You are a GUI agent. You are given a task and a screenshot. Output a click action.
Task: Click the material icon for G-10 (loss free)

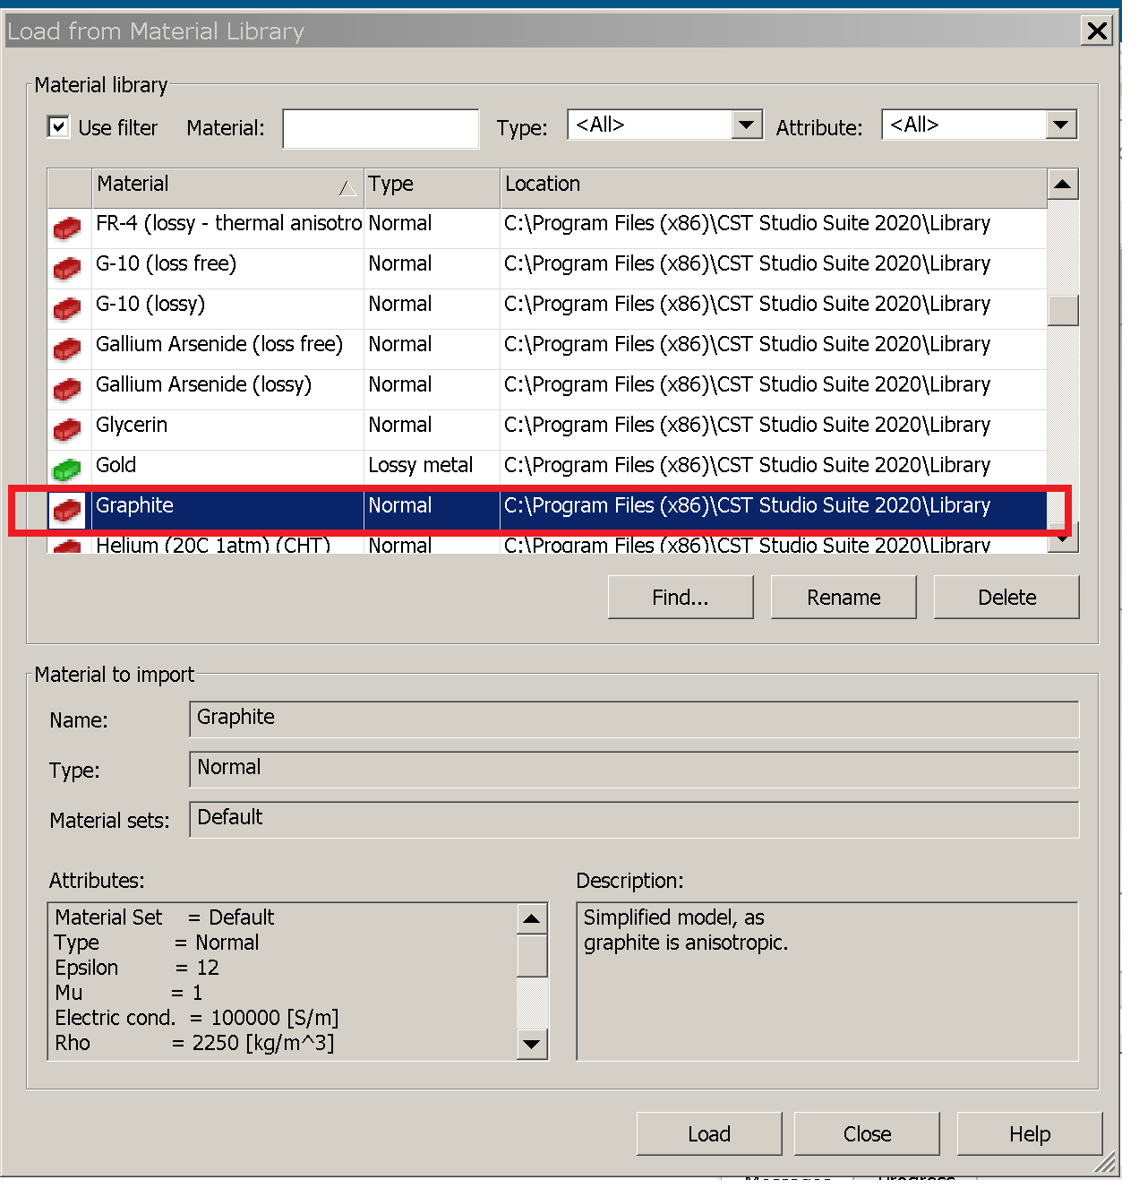[x=67, y=268]
